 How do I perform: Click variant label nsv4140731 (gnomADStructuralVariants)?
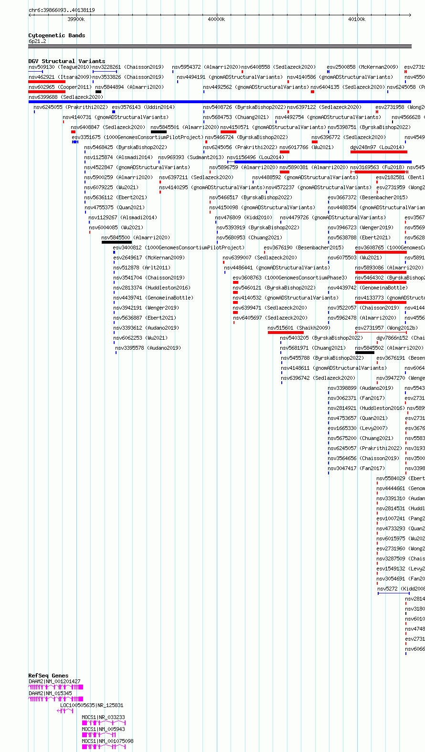[116, 117]
